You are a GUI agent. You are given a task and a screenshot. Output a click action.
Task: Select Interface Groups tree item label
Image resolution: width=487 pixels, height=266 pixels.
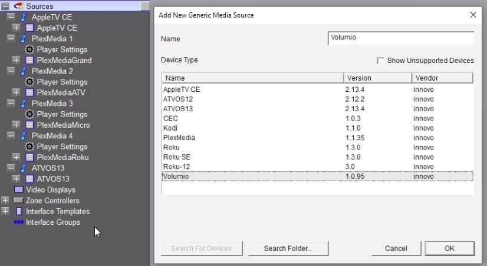pos(53,222)
